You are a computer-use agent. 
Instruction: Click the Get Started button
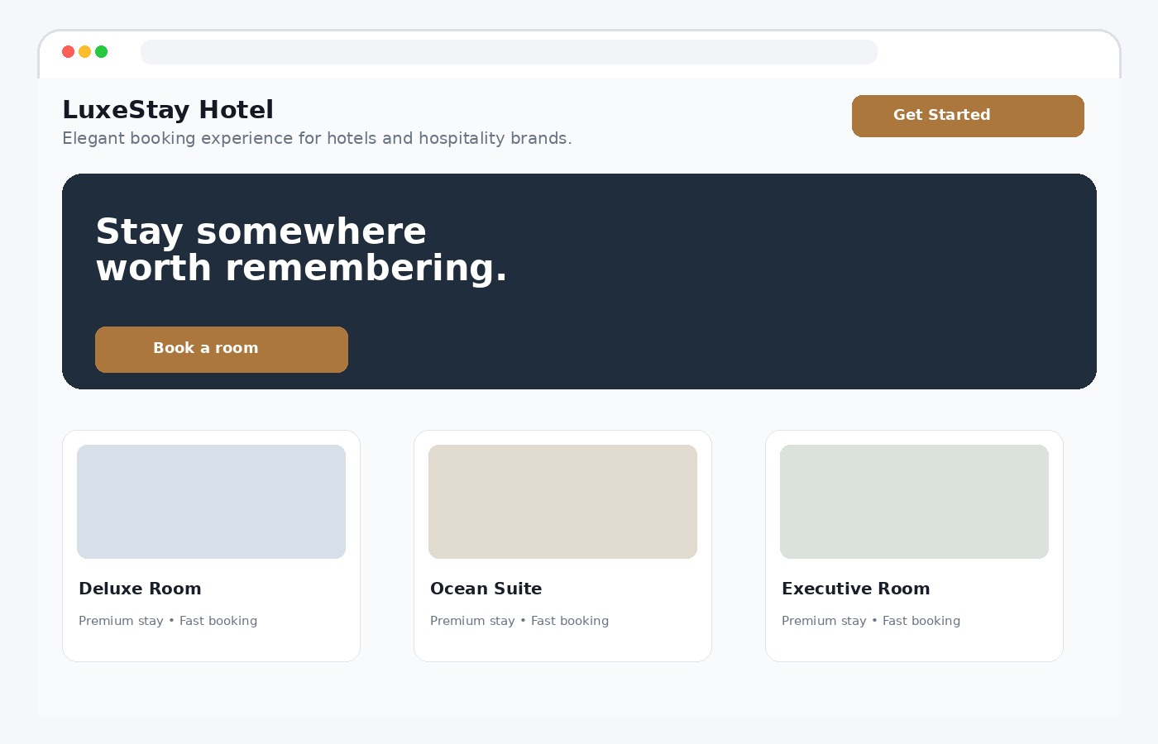pyautogui.click(x=968, y=116)
